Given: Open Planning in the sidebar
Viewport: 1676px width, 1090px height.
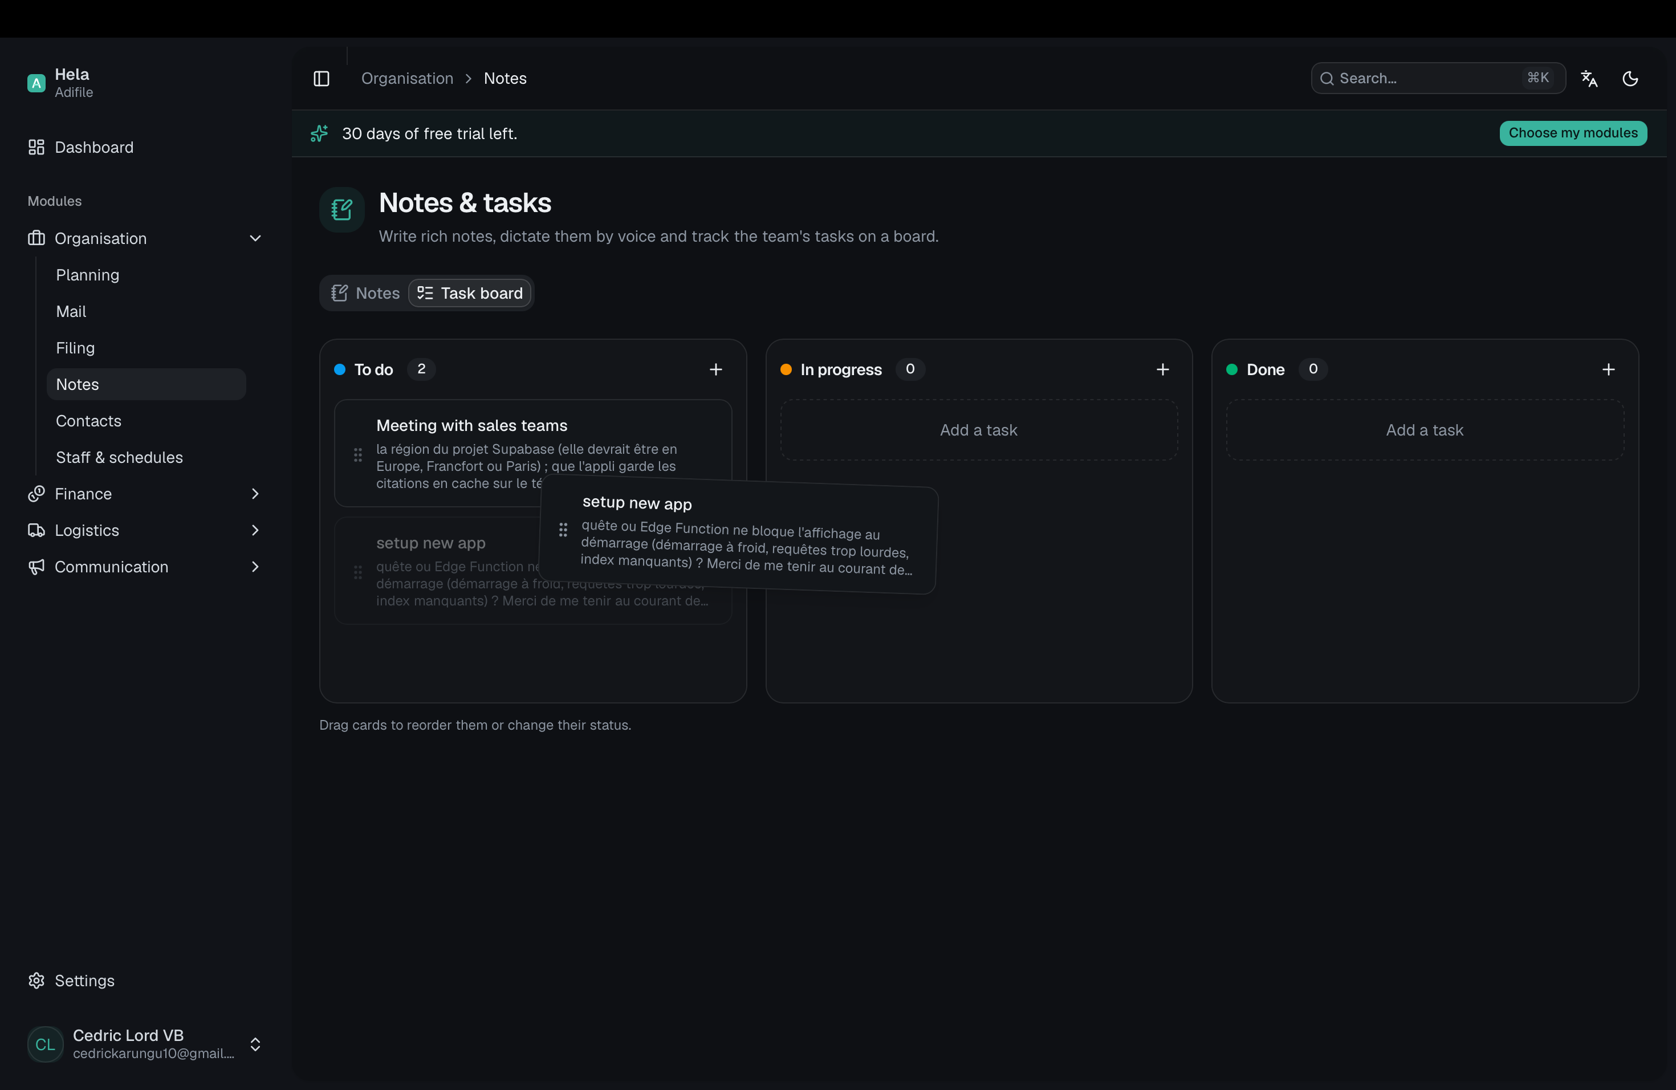Looking at the screenshot, I should (147, 275).
